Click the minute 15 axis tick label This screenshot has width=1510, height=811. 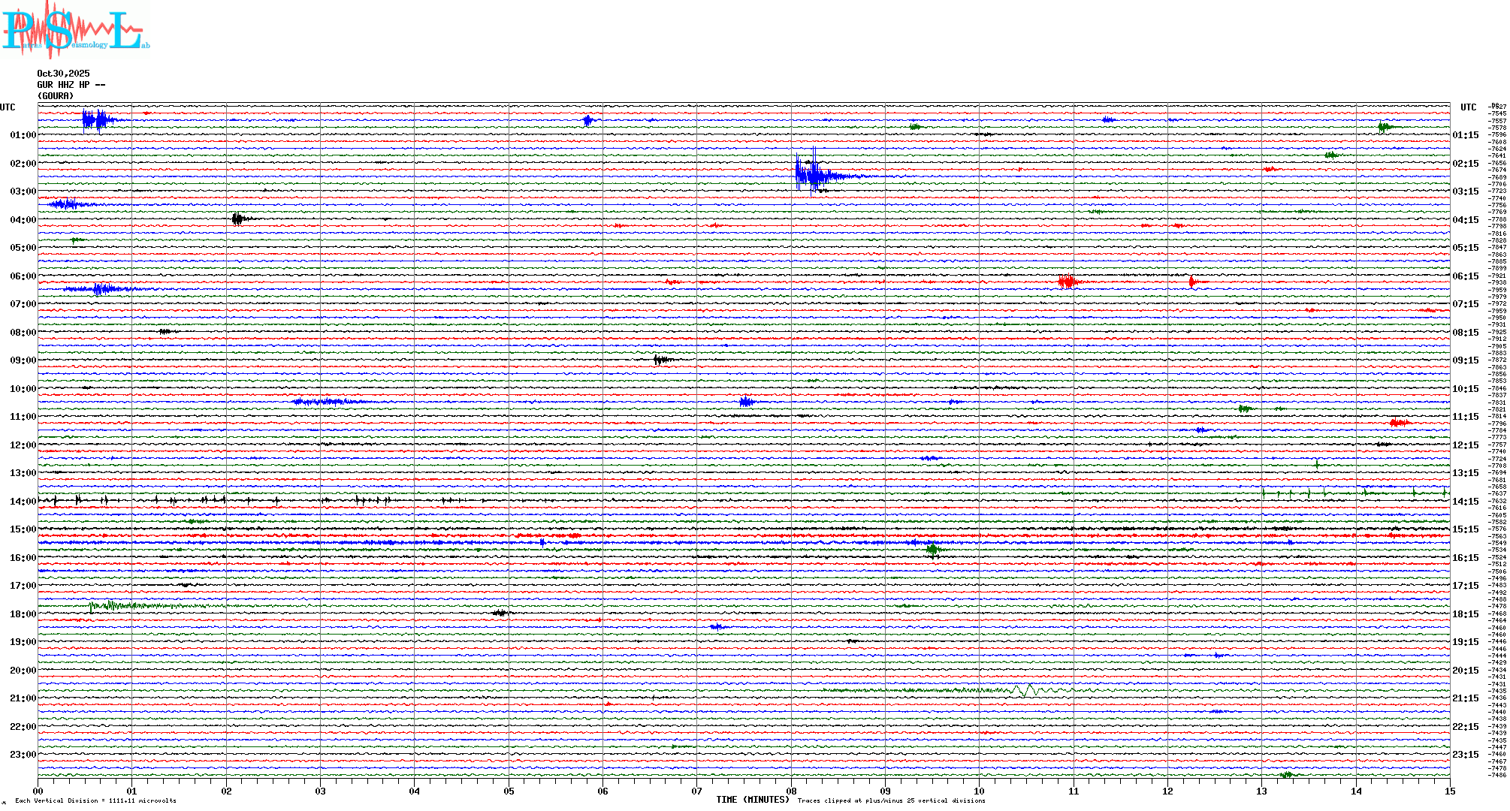point(1449,791)
